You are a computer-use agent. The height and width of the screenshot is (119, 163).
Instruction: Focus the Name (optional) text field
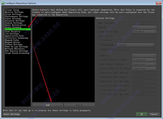point(144,23)
